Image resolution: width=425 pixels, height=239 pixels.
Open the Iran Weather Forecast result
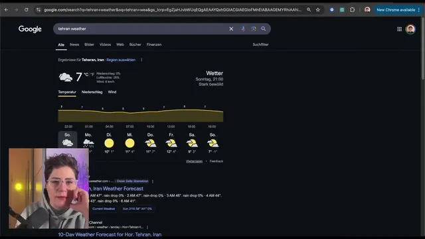tap(116, 189)
